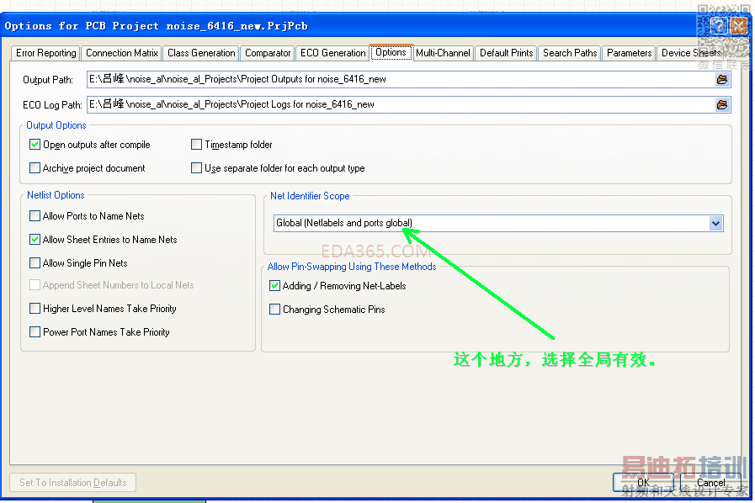Go to the ECO Generation tab
The width and height of the screenshot is (755, 503).
click(x=332, y=53)
